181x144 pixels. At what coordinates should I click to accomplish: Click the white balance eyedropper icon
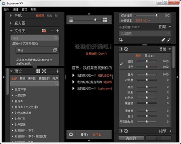(122, 64)
